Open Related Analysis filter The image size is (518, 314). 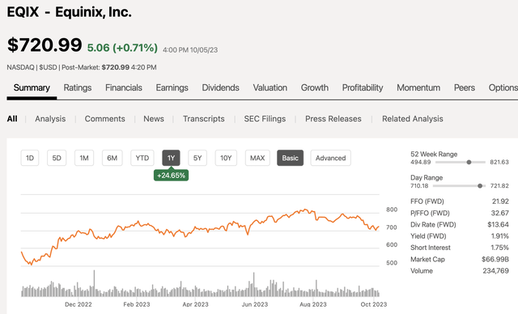coord(412,119)
